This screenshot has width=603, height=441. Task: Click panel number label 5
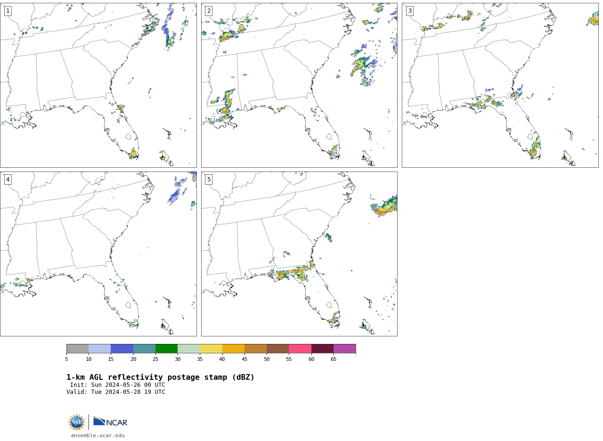[209, 180]
